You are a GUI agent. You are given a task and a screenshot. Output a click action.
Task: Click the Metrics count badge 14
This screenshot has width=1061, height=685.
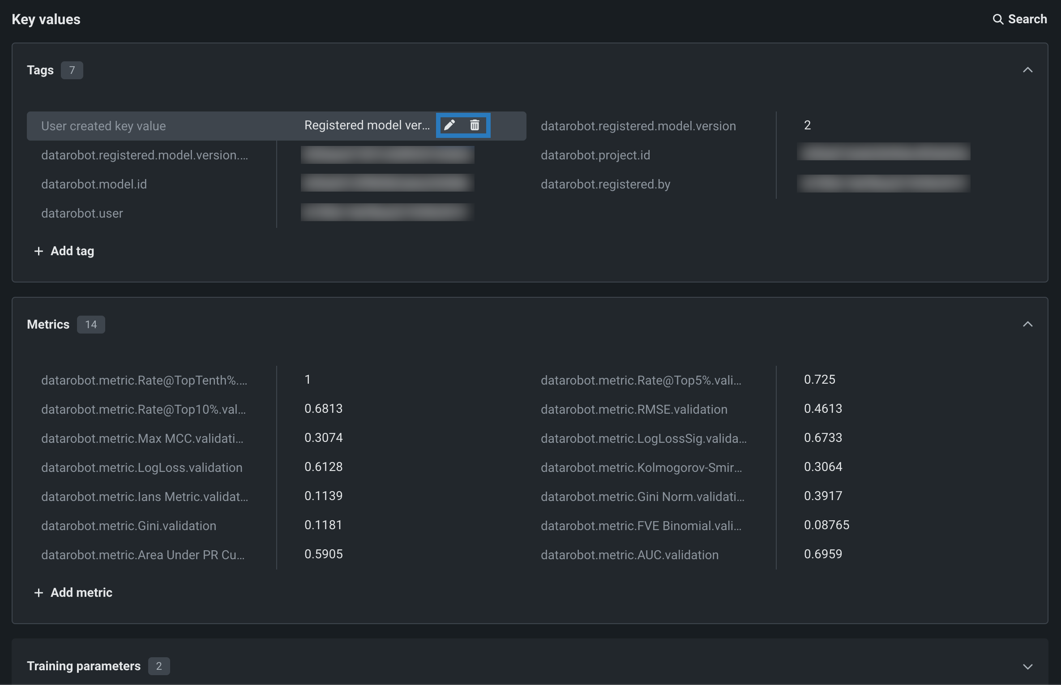tap(91, 325)
